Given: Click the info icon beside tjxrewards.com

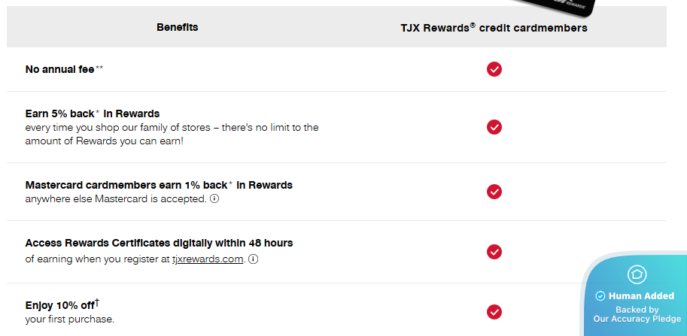Looking at the screenshot, I should click(254, 259).
